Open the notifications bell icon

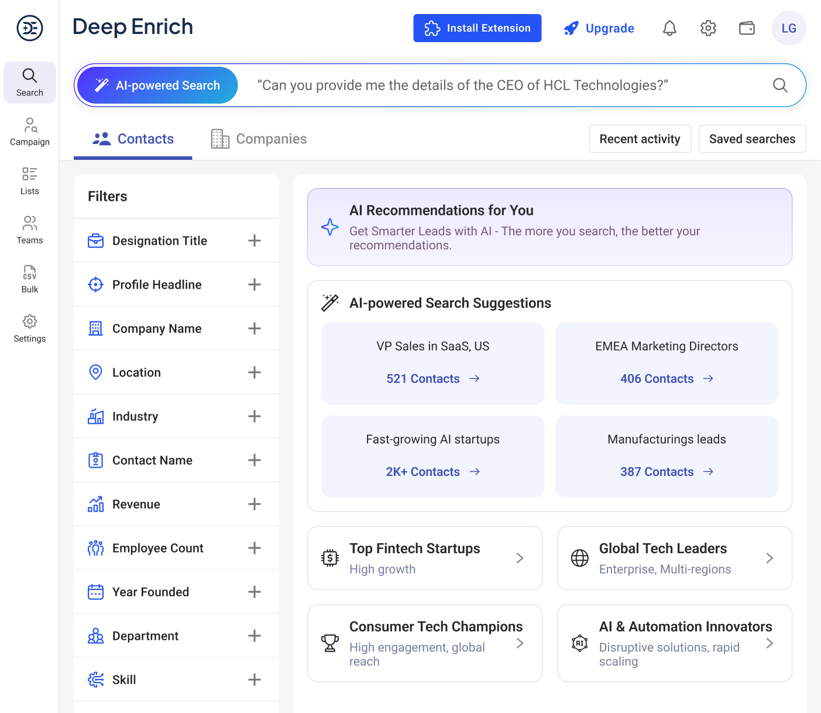[x=669, y=28]
